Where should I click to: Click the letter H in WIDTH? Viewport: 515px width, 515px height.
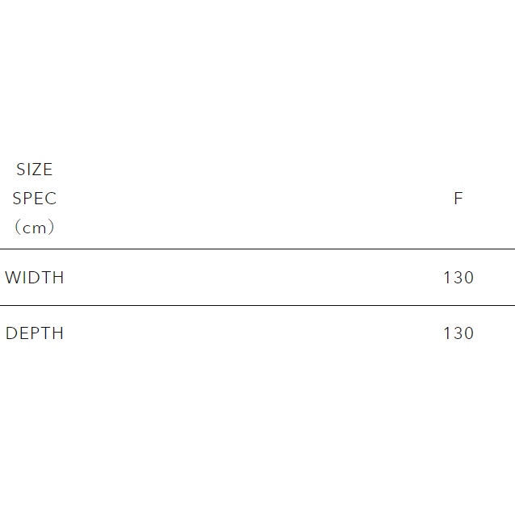click(58, 278)
